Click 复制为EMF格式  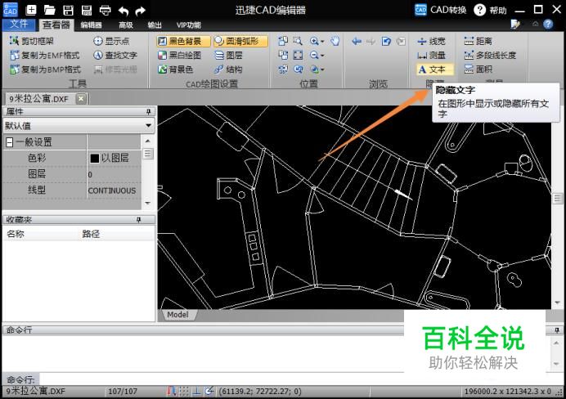coord(45,56)
